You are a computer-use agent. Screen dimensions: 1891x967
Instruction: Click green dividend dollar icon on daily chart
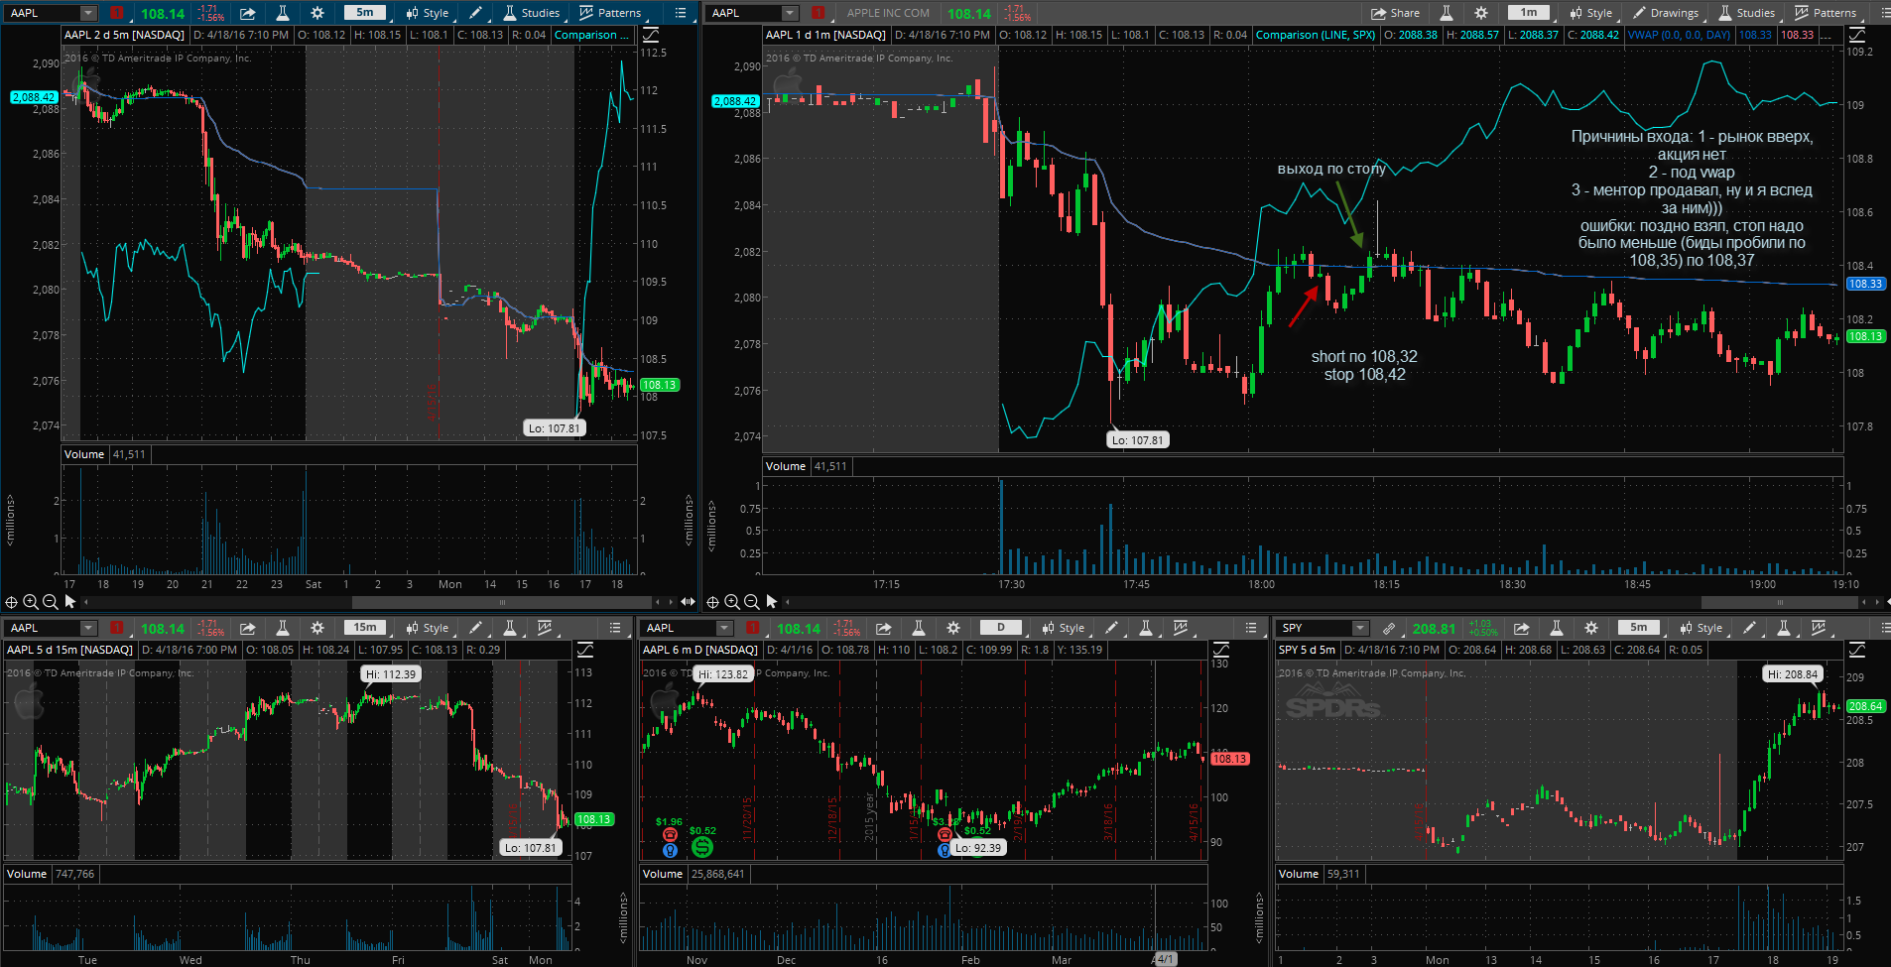coord(702,847)
